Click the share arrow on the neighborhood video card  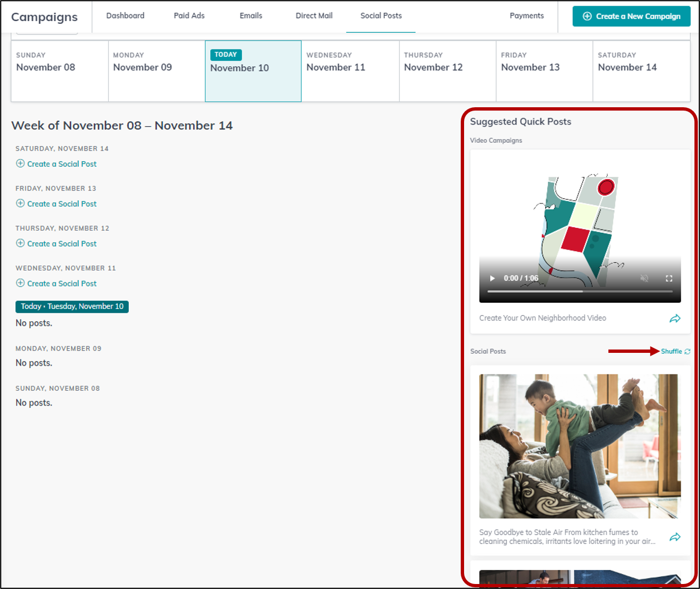pyautogui.click(x=676, y=318)
